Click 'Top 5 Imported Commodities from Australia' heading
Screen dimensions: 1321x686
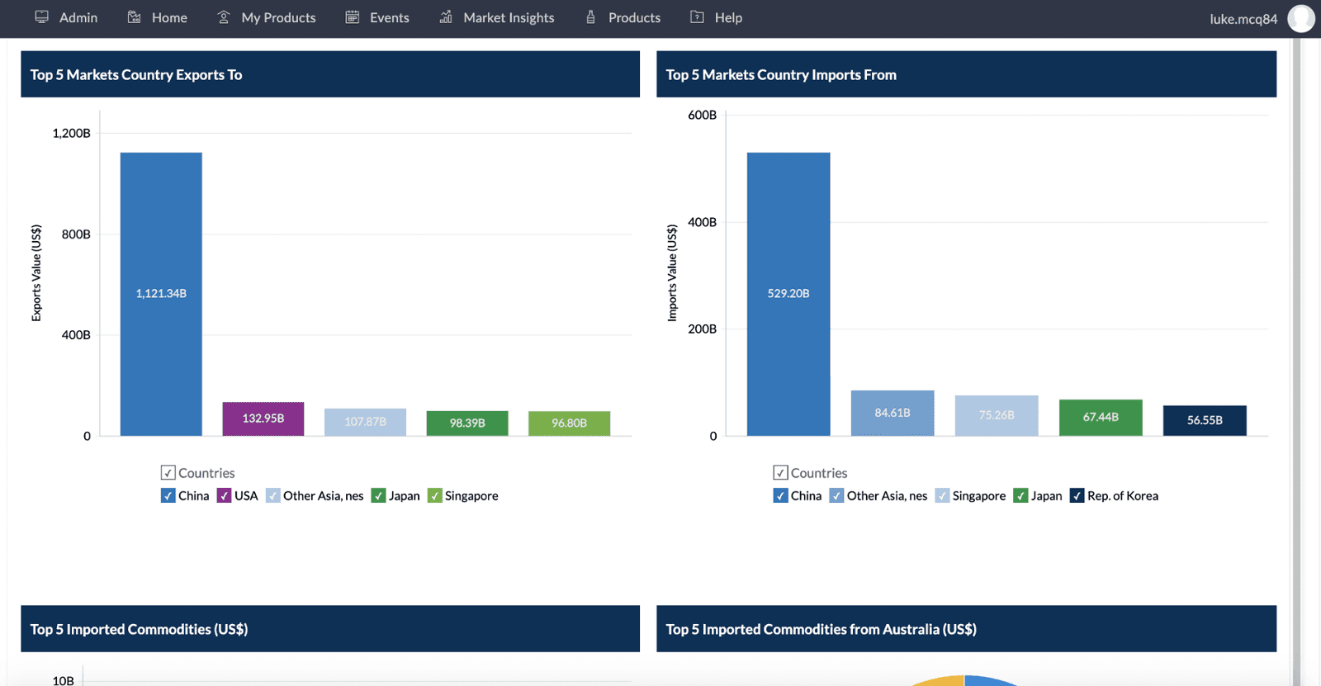821,629
